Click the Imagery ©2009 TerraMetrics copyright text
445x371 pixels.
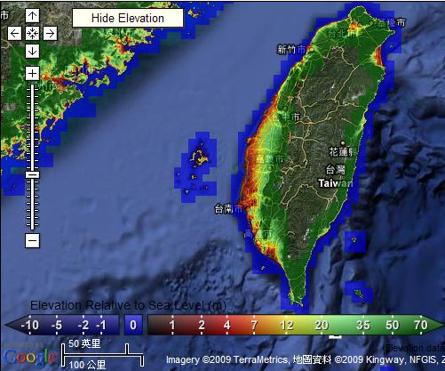(226, 359)
